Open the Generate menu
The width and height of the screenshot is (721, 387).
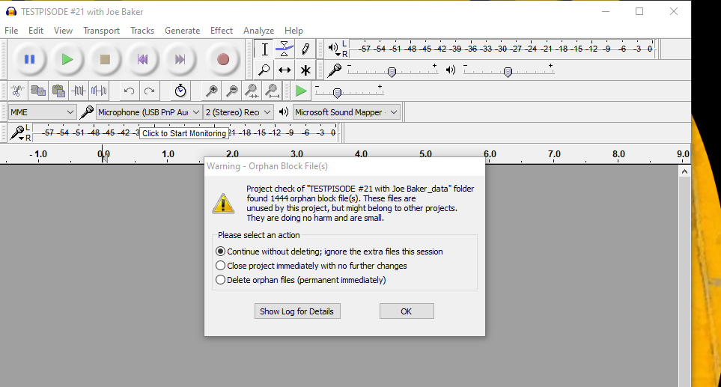183,31
